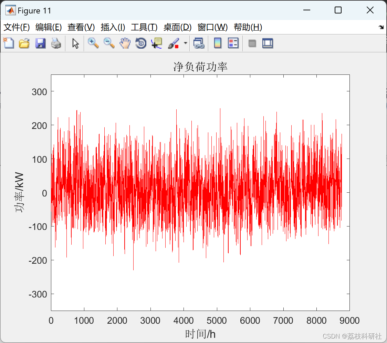This screenshot has width=387, height=343.
Task: Click the x-axis tick label 5000
Action: pyautogui.click(x=217, y=321)
